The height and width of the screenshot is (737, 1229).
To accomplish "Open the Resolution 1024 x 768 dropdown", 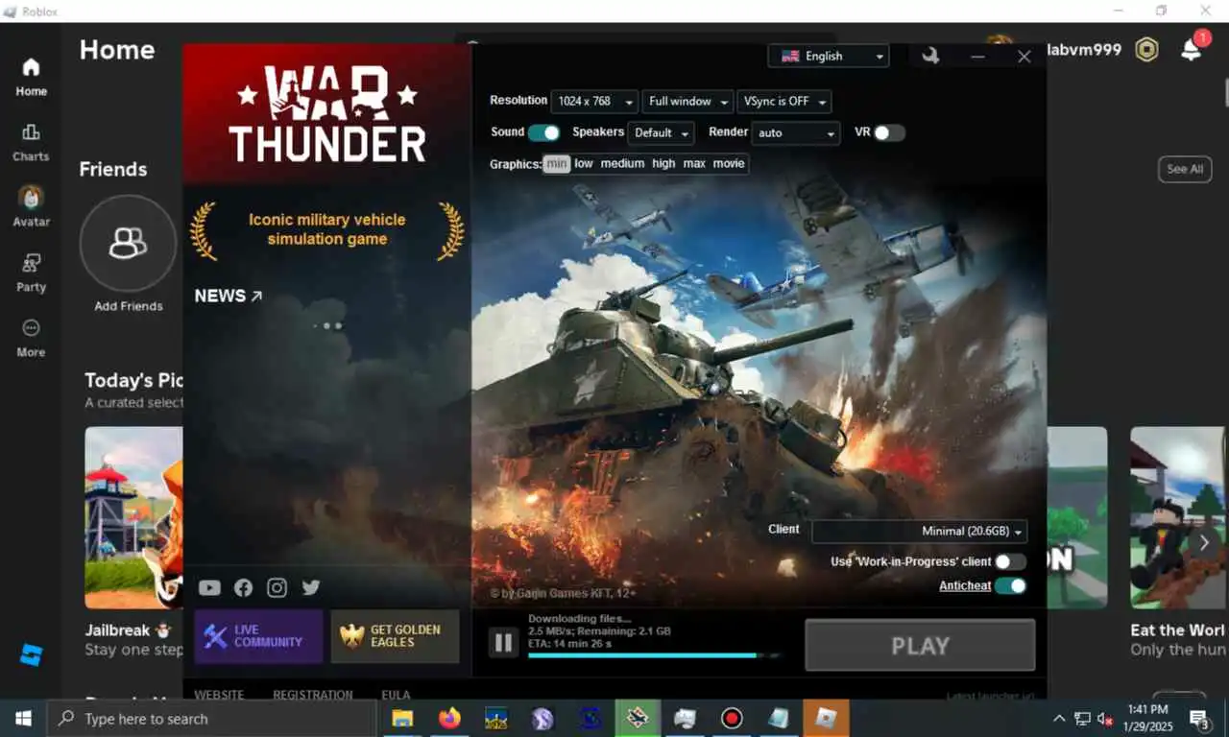I will pos(595,102).
